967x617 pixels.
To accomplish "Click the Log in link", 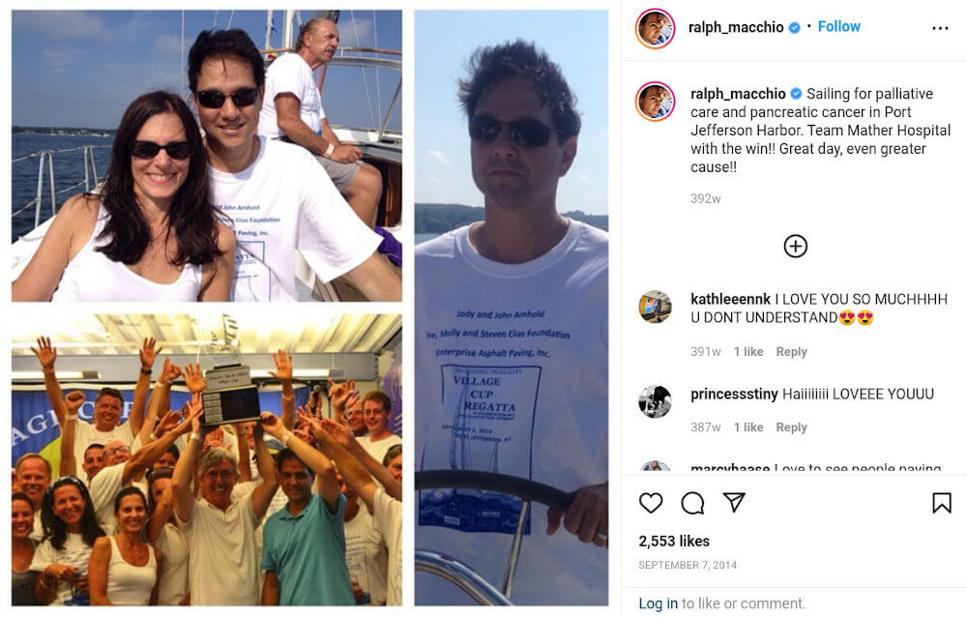I will (x=658, y=603).
